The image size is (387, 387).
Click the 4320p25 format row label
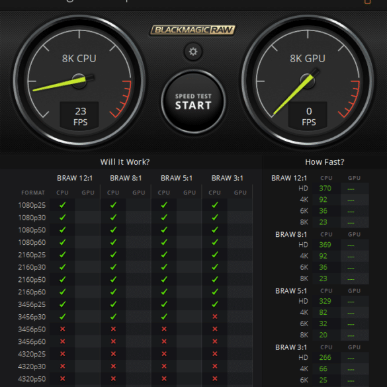click(x=32, y=354)
